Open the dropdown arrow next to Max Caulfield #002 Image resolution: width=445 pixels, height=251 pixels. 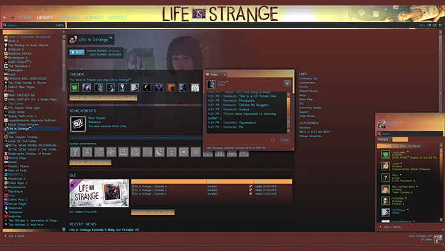click(417, 187)
